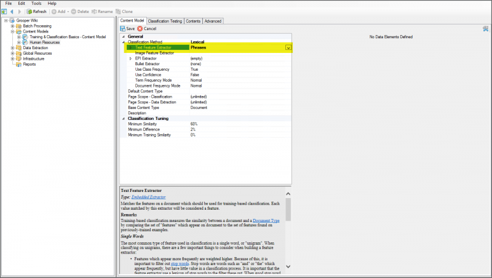Open the File menu

(x=9, y=4)
